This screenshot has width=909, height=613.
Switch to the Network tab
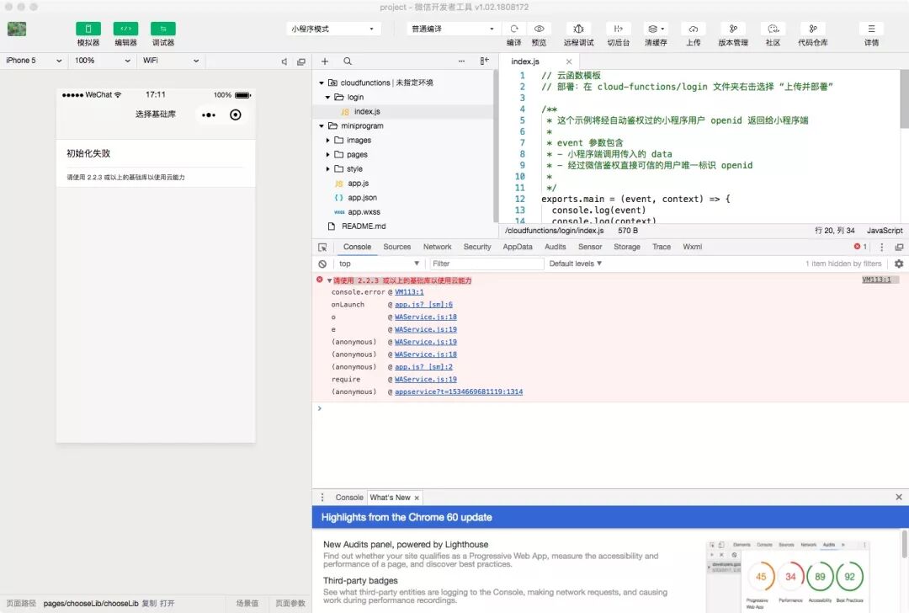[x=437, y=247]
